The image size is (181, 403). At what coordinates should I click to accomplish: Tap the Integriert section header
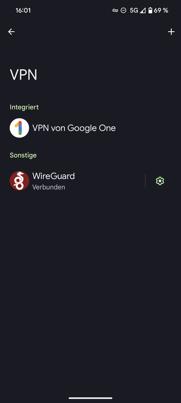[x=24, y=107]
